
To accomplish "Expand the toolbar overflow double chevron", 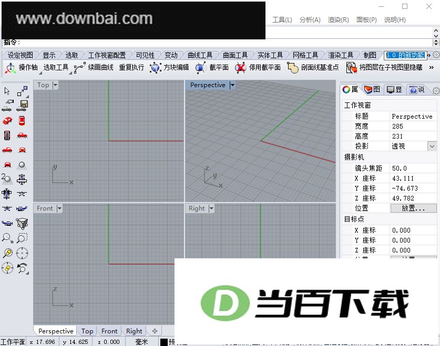I will [432, 68].
